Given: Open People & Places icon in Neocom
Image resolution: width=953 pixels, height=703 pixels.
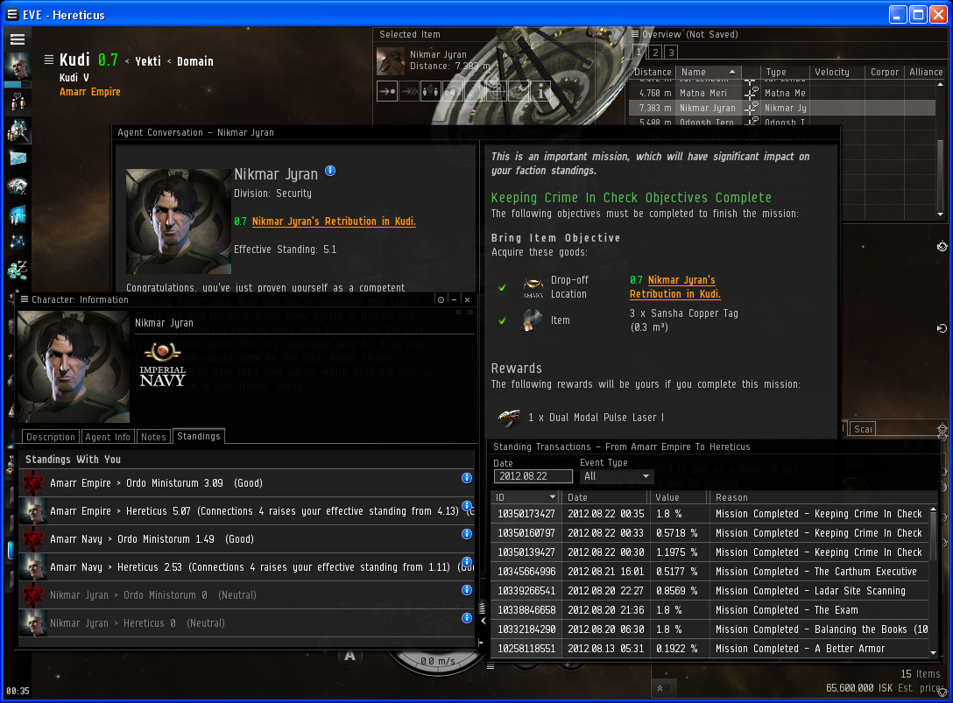Looking at the screenshot, I should click(x=18, y=130).
